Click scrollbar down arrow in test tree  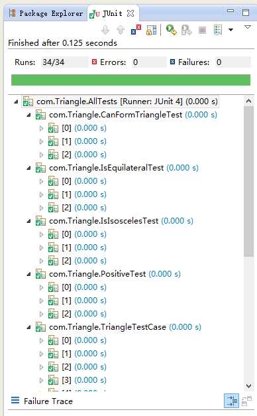tap(248, 385)
